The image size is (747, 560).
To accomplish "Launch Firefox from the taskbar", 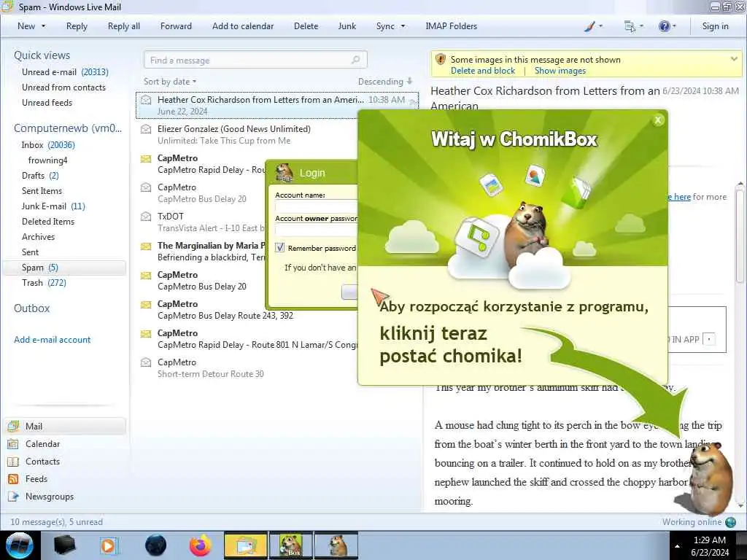I will click(x=200, y=545).
